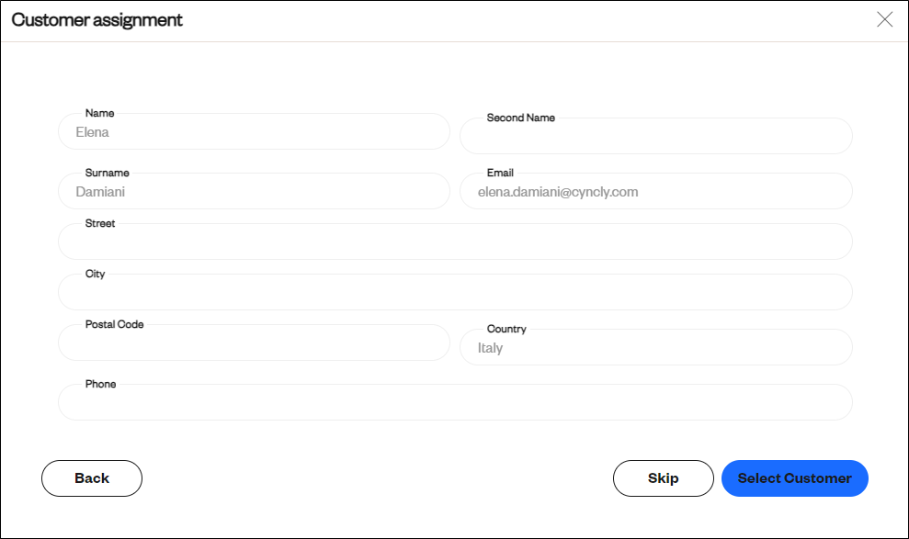The height and width of the screenshot is (539, 909).
Task: Click the 'Street' floating label text
Action: pyautogui.click(x=99, y=223)
